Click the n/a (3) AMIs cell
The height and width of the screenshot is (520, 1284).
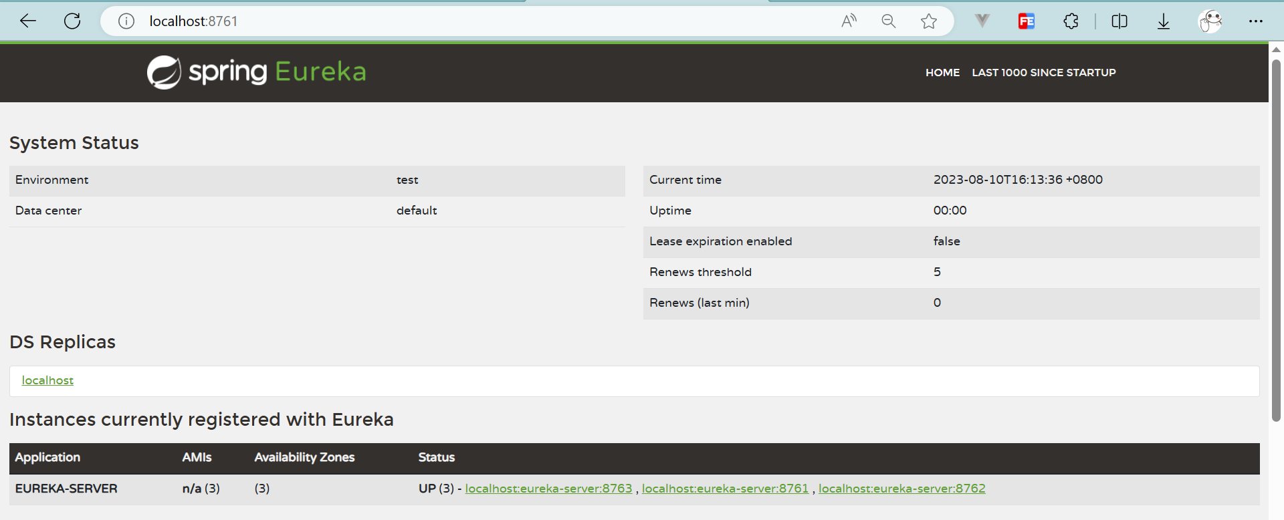tap(201, 489)
